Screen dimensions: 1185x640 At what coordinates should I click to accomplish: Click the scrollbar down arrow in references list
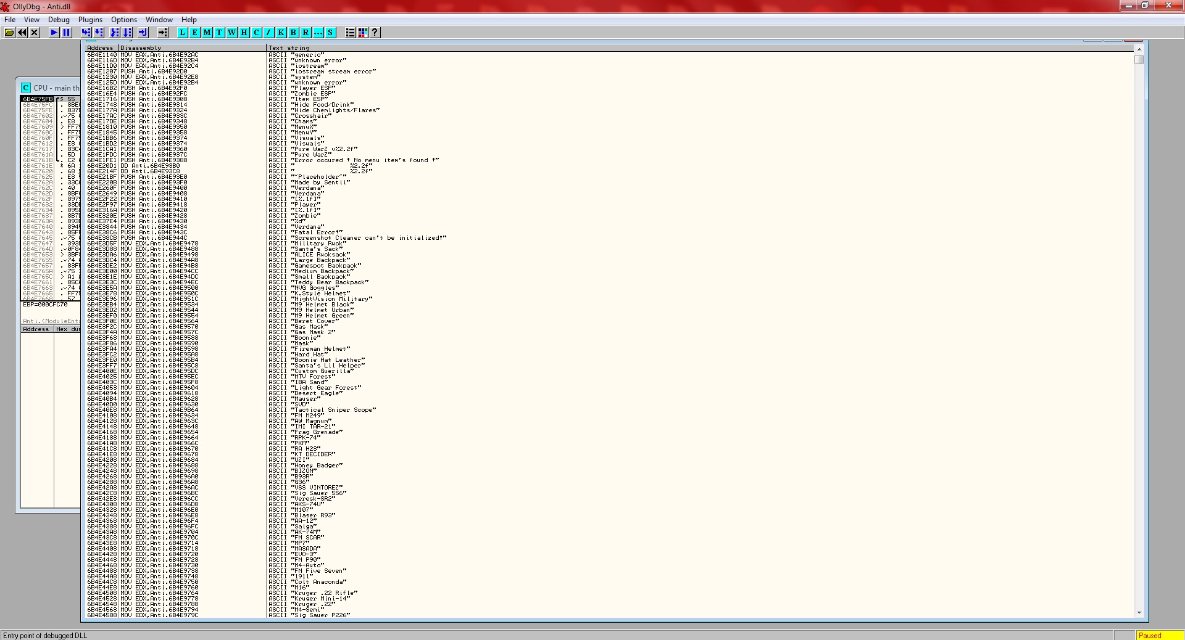coord(1139,612)
